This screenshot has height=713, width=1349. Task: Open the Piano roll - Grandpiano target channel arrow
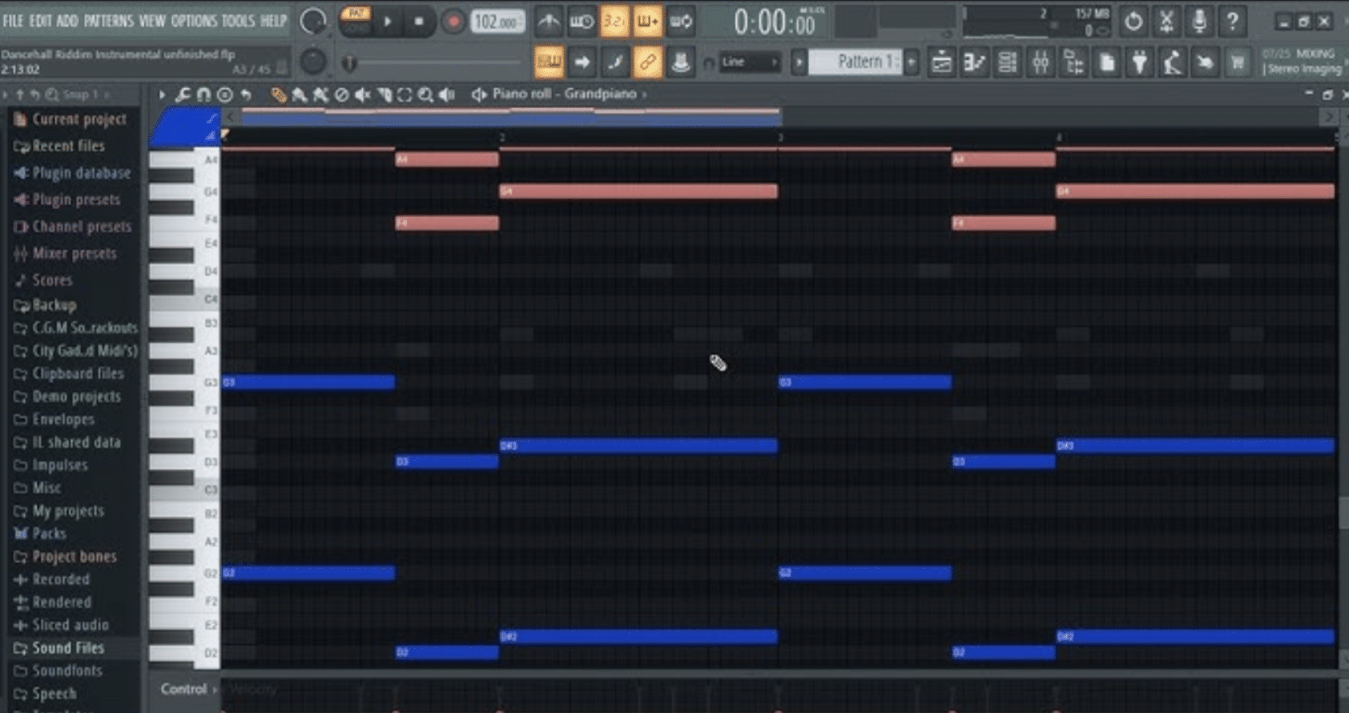point(644,95)
